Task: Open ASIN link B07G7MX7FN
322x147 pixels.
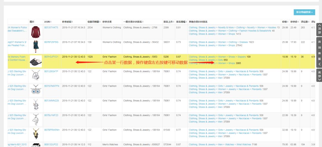Action: tap(52, 86)
